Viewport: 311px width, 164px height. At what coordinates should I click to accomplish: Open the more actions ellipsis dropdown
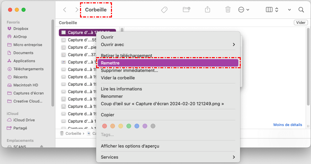243,10
